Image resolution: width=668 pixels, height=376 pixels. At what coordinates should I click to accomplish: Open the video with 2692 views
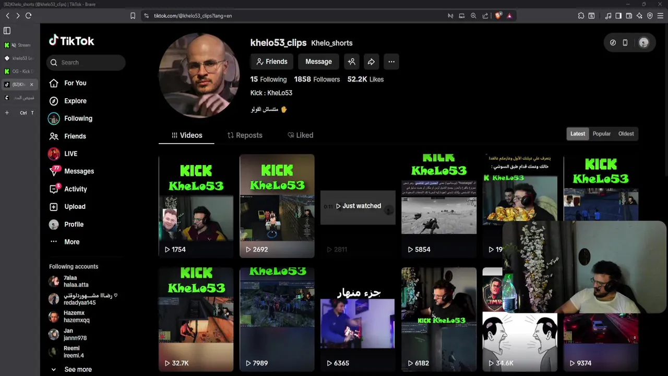point(277,206)
